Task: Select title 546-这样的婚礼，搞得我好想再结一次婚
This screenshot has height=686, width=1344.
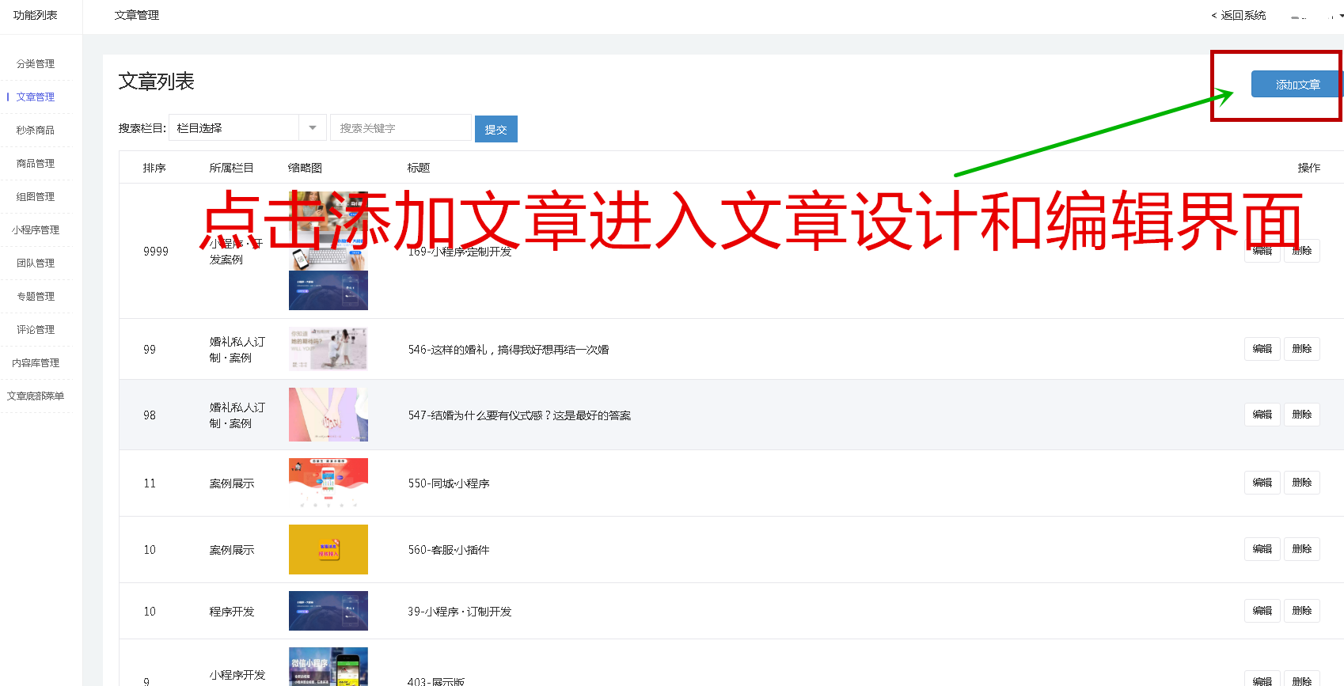Action: pos(508,350)
